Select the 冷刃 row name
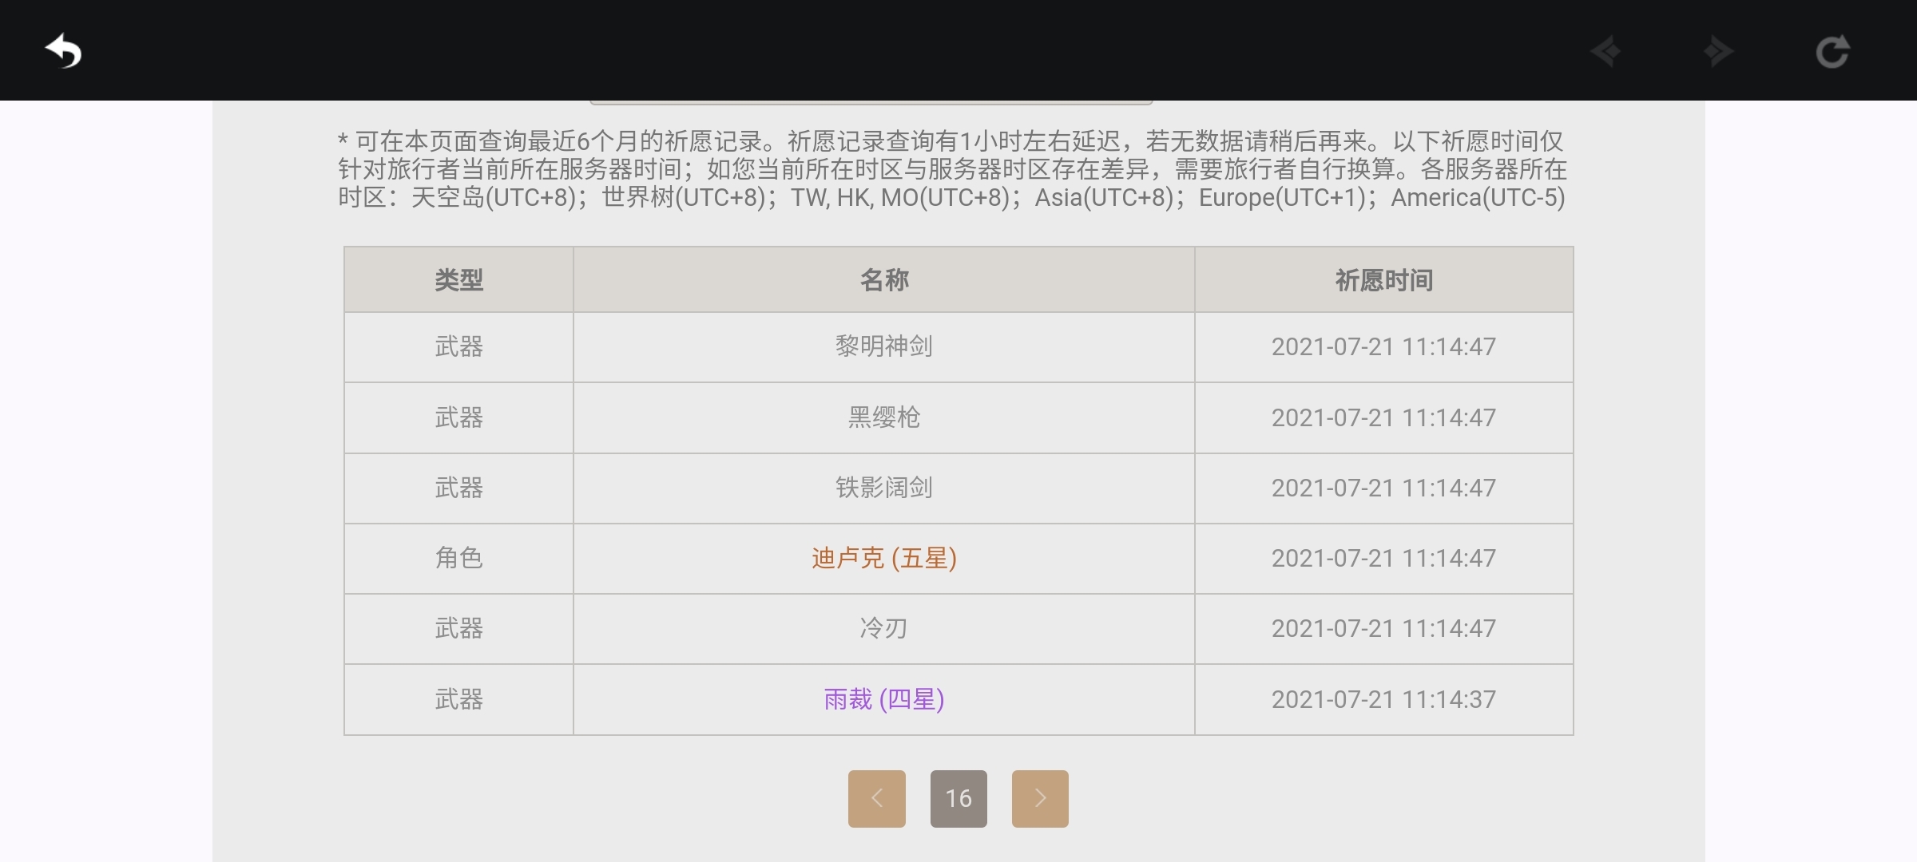The image size is (1917, 862). (x=883, y=628)
